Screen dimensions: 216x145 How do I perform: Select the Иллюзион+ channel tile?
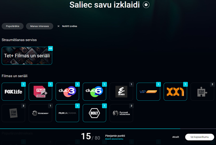point(41,113)
